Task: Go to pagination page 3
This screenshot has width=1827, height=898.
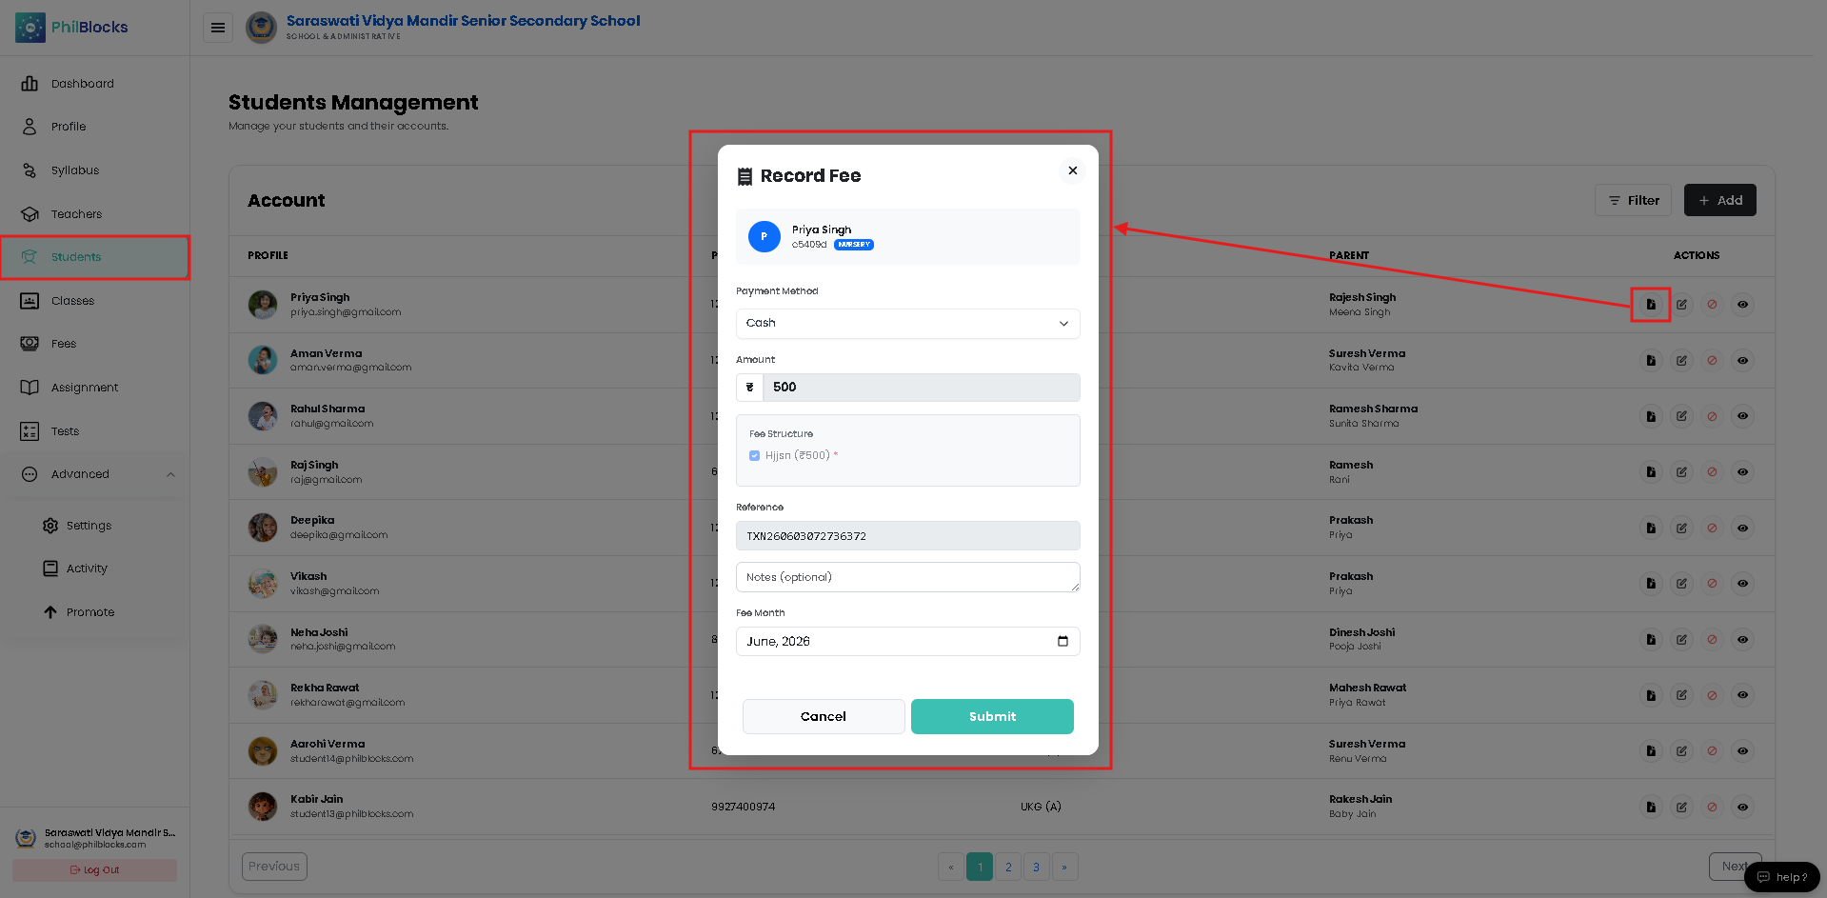Action: (1036, 867)
